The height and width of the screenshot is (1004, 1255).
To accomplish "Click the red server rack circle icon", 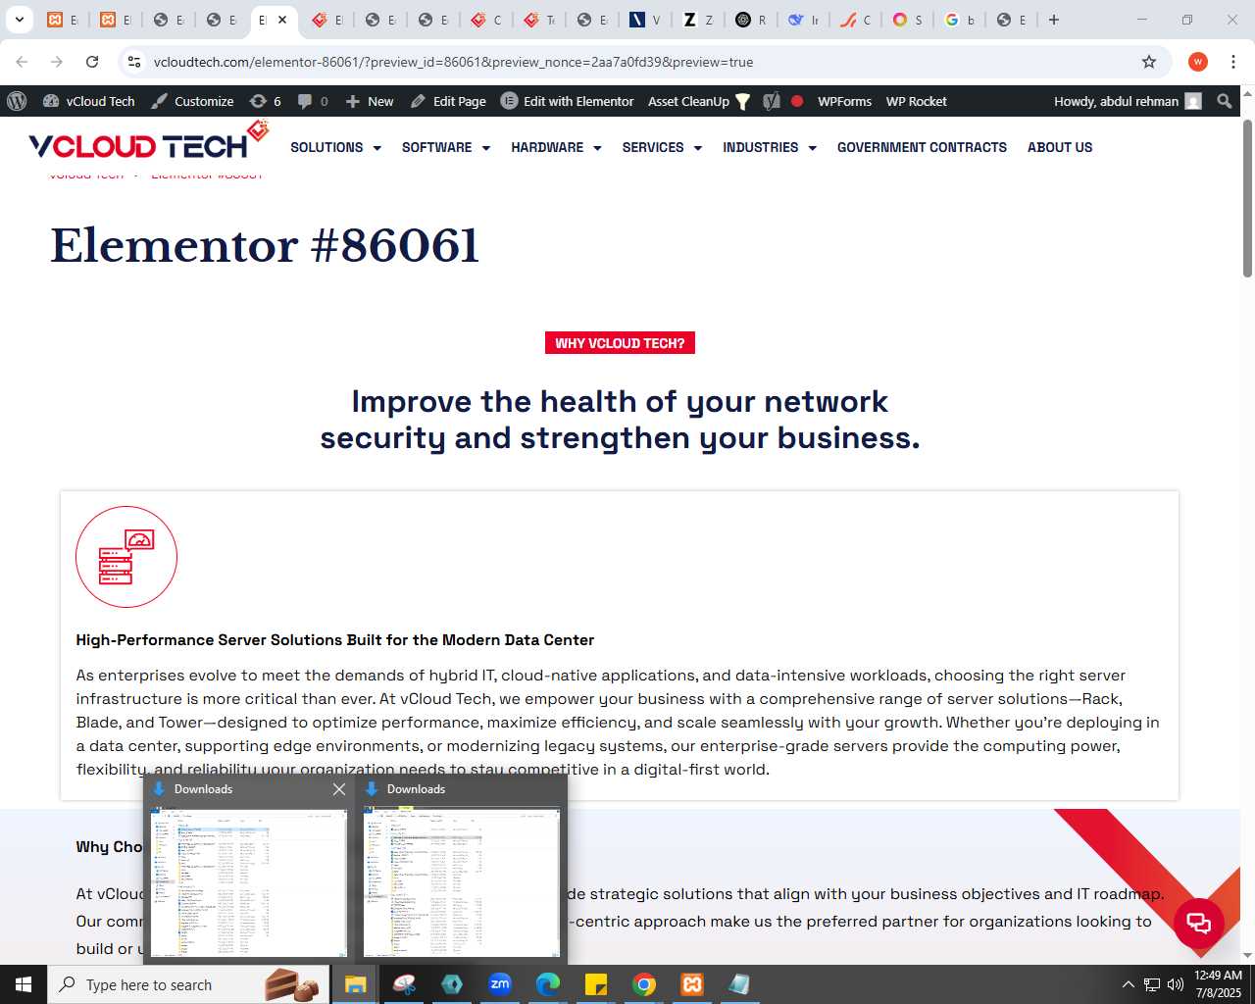I will tap(126, 557).
